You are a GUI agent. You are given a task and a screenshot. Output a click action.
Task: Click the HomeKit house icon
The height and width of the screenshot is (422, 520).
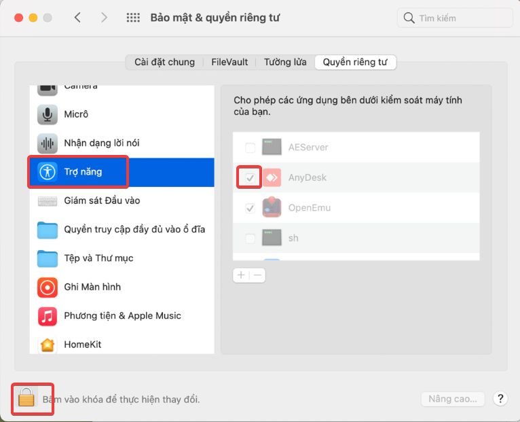48,345
